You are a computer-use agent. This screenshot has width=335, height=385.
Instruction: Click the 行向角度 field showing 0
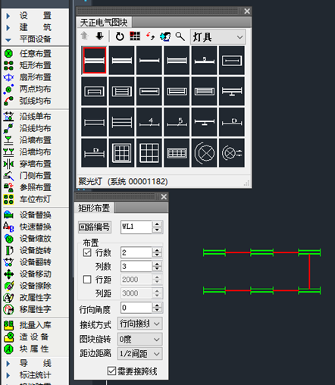[x=136, y=308]
